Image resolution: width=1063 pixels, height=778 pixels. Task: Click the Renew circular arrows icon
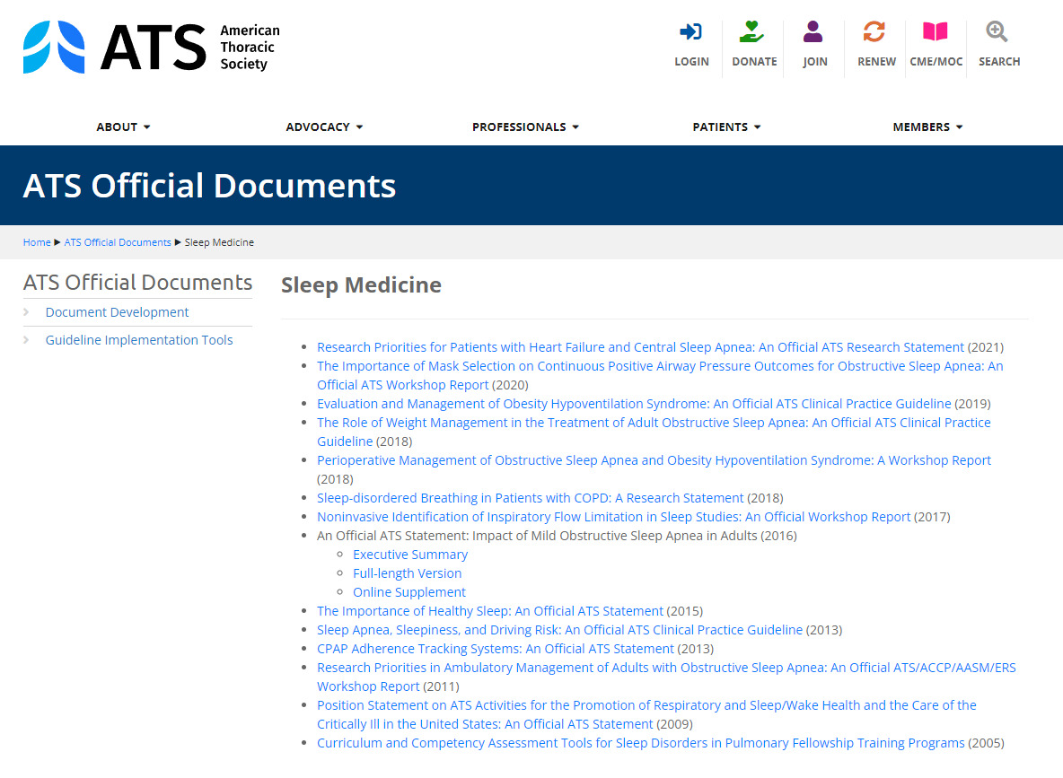point(874,32)
